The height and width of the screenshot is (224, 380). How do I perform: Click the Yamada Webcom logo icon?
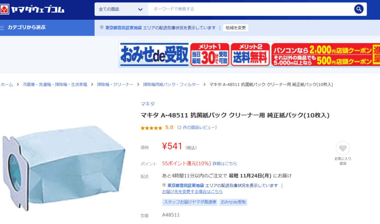(x=4, y=9)
